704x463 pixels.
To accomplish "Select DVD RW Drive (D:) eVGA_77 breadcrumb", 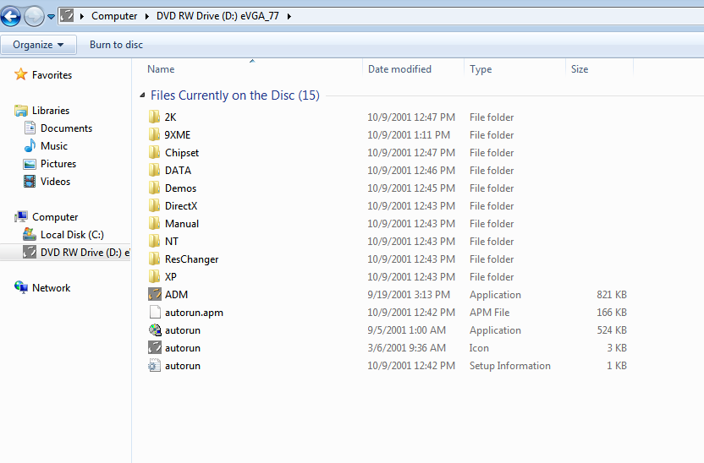I will tap(217, 16).
